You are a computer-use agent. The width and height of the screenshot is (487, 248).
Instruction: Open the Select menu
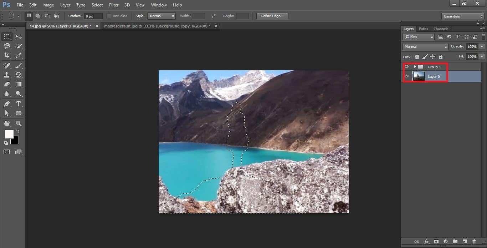coord(97,5)
